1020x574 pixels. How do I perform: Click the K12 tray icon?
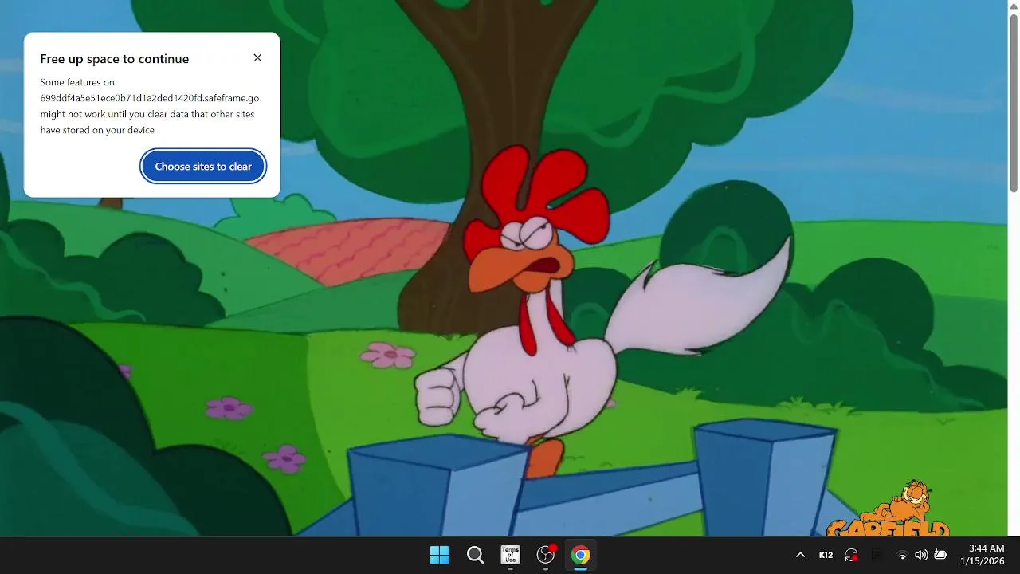[826, 555]
